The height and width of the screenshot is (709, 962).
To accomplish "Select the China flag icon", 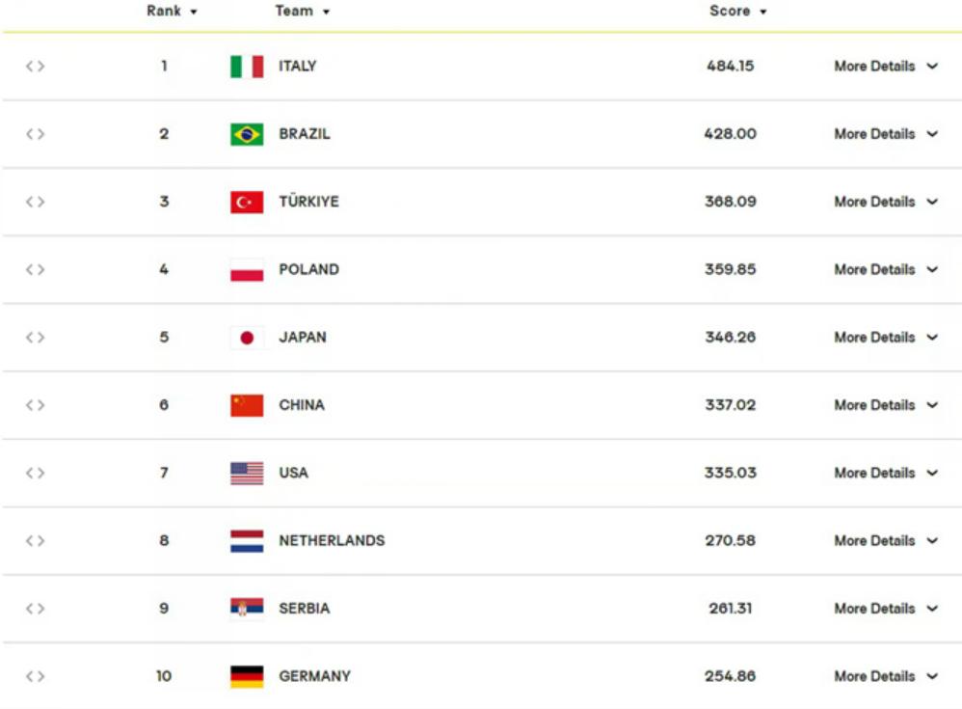I will 247,406.
